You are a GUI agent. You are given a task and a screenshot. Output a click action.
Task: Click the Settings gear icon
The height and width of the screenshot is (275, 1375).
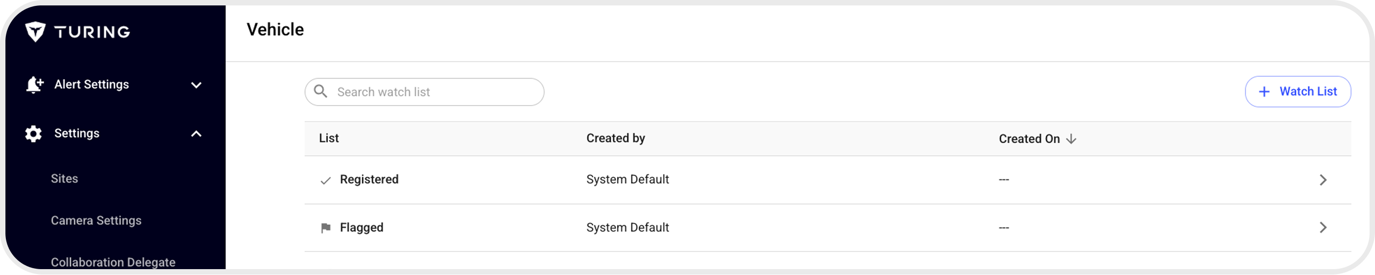click(33, 134)
